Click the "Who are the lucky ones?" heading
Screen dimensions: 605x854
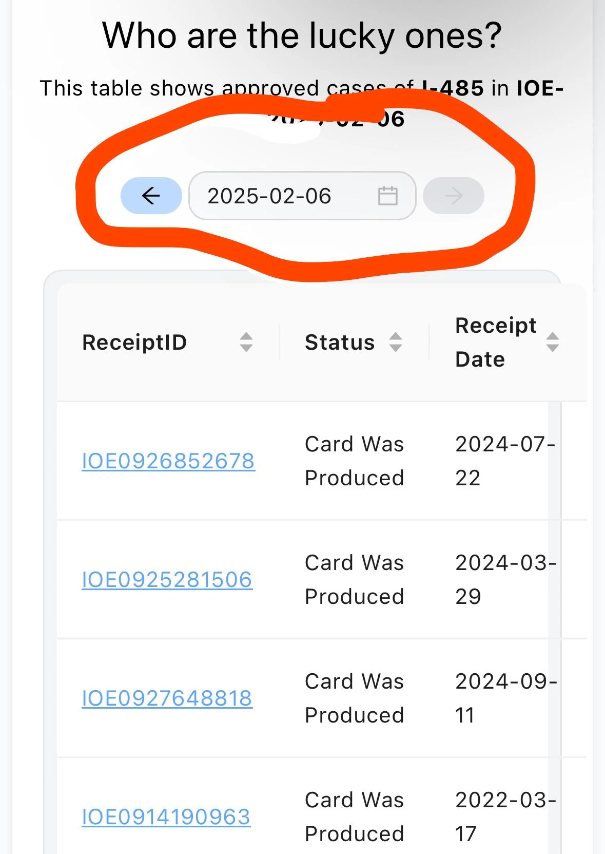[x=302, y=35]
